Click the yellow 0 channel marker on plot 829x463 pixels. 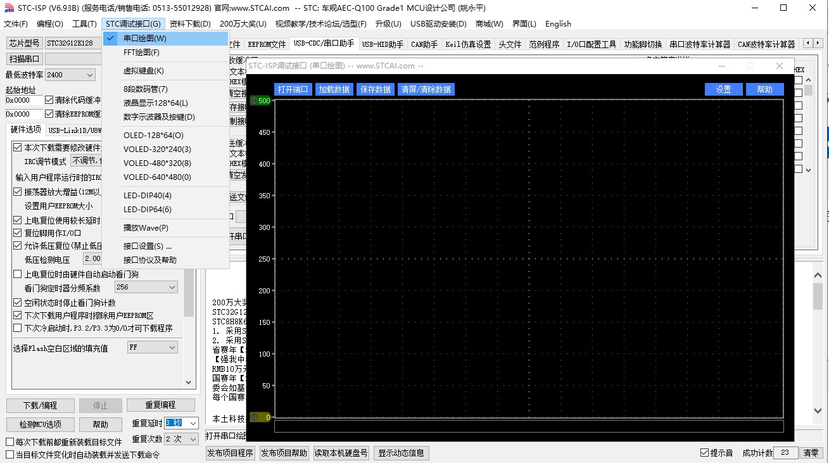point(261,417)
